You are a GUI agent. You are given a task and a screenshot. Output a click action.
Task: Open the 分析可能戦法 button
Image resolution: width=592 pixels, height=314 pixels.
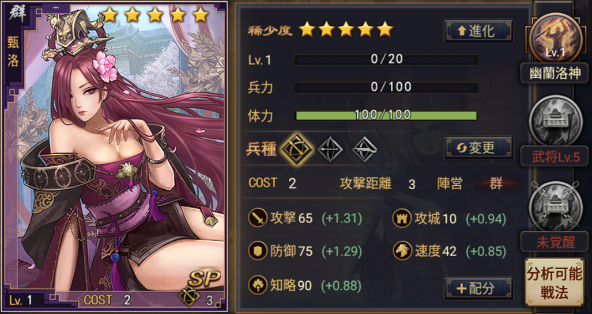pyautogui.click(x=555, y=283)
